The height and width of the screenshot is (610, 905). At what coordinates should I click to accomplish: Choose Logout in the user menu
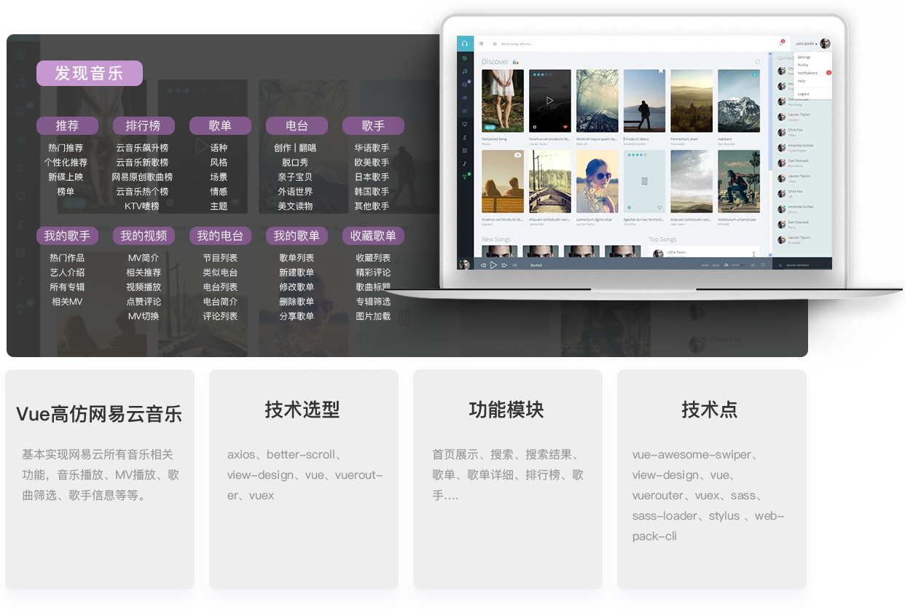click(x=803, y=94)
